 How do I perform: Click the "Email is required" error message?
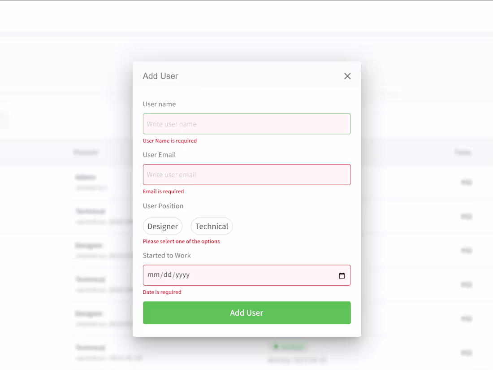click(163, 192)
